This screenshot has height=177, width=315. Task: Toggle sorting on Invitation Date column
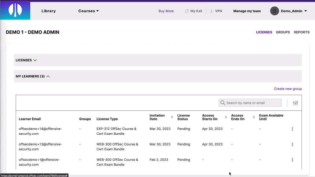coord(171,117)
